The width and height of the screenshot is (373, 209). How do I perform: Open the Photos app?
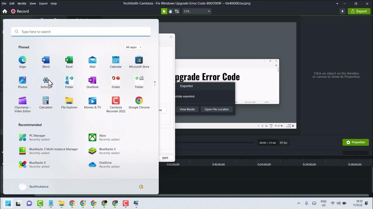(x=22, y=82)
